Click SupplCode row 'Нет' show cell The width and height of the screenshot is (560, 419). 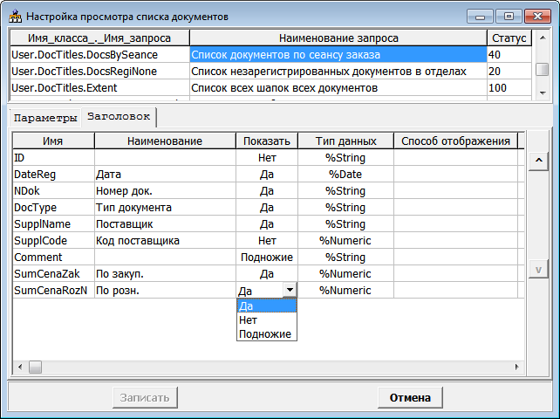(267, 241)
